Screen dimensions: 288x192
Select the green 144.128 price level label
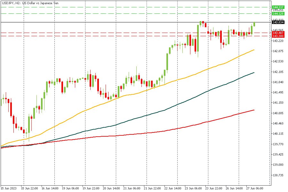(278, 14)
